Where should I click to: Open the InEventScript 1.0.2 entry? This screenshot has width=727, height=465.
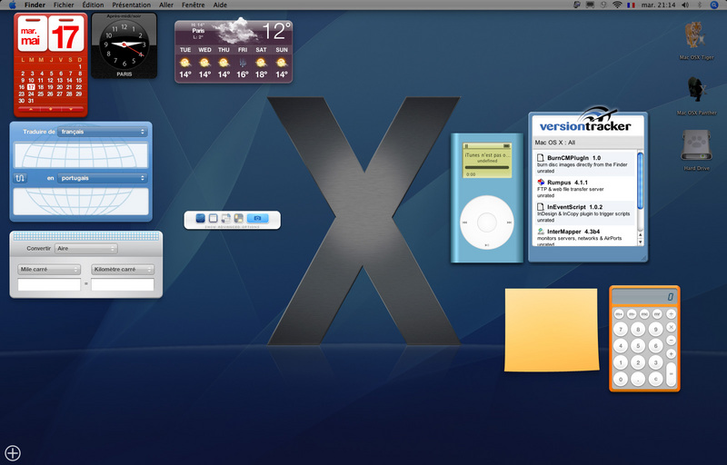pyautogui.click(x=585, y=213)
